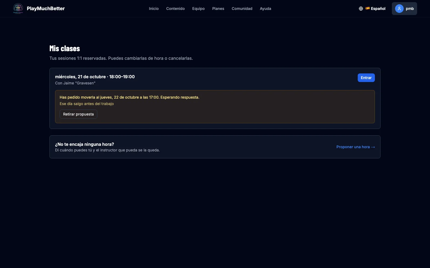Open the Comunidad section
This screenshot has width=430, height=268.
[242, 9]
